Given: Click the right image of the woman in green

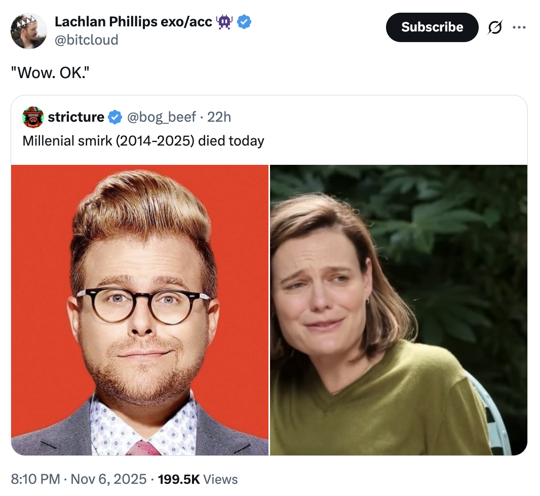Looking at the screenshot, I should pyautogui.click(x=398, y=309).
